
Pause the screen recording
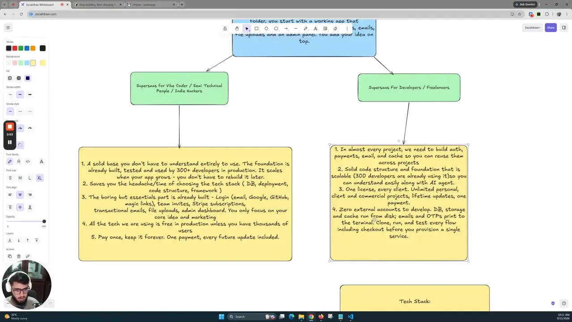(x=10, y=143)
